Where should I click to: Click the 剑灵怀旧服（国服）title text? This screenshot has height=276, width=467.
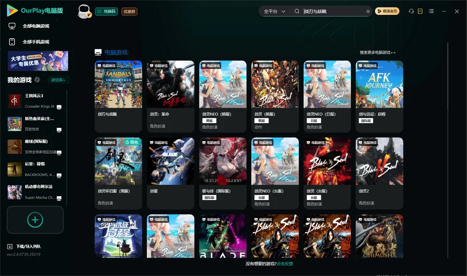coord(114,191)
